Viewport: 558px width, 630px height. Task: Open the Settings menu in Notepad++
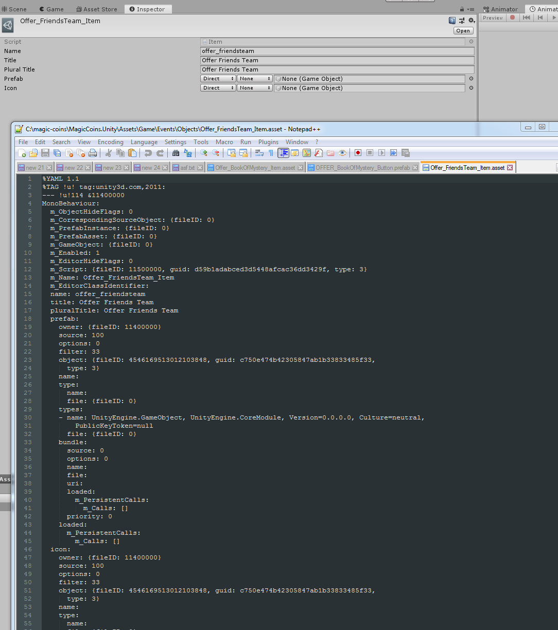click(x=176, y=142)
